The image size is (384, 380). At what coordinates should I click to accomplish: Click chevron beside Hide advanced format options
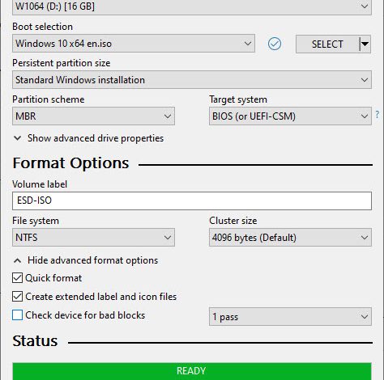click(x=18, y=260)
